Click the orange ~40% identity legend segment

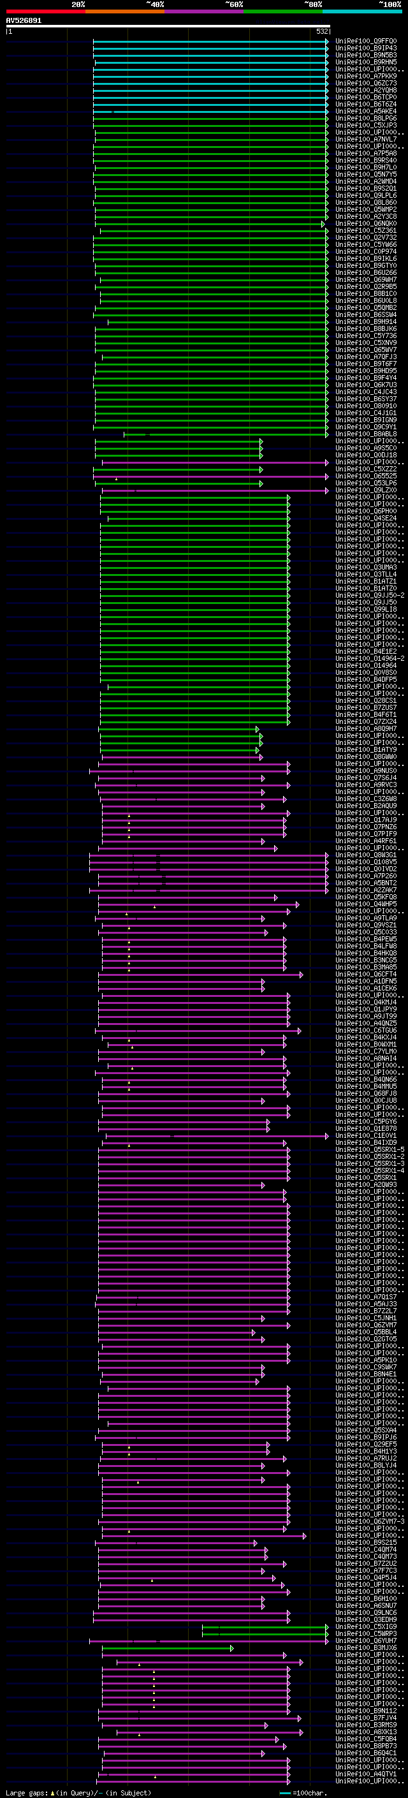pyautogui.click(x=125, y=12)
